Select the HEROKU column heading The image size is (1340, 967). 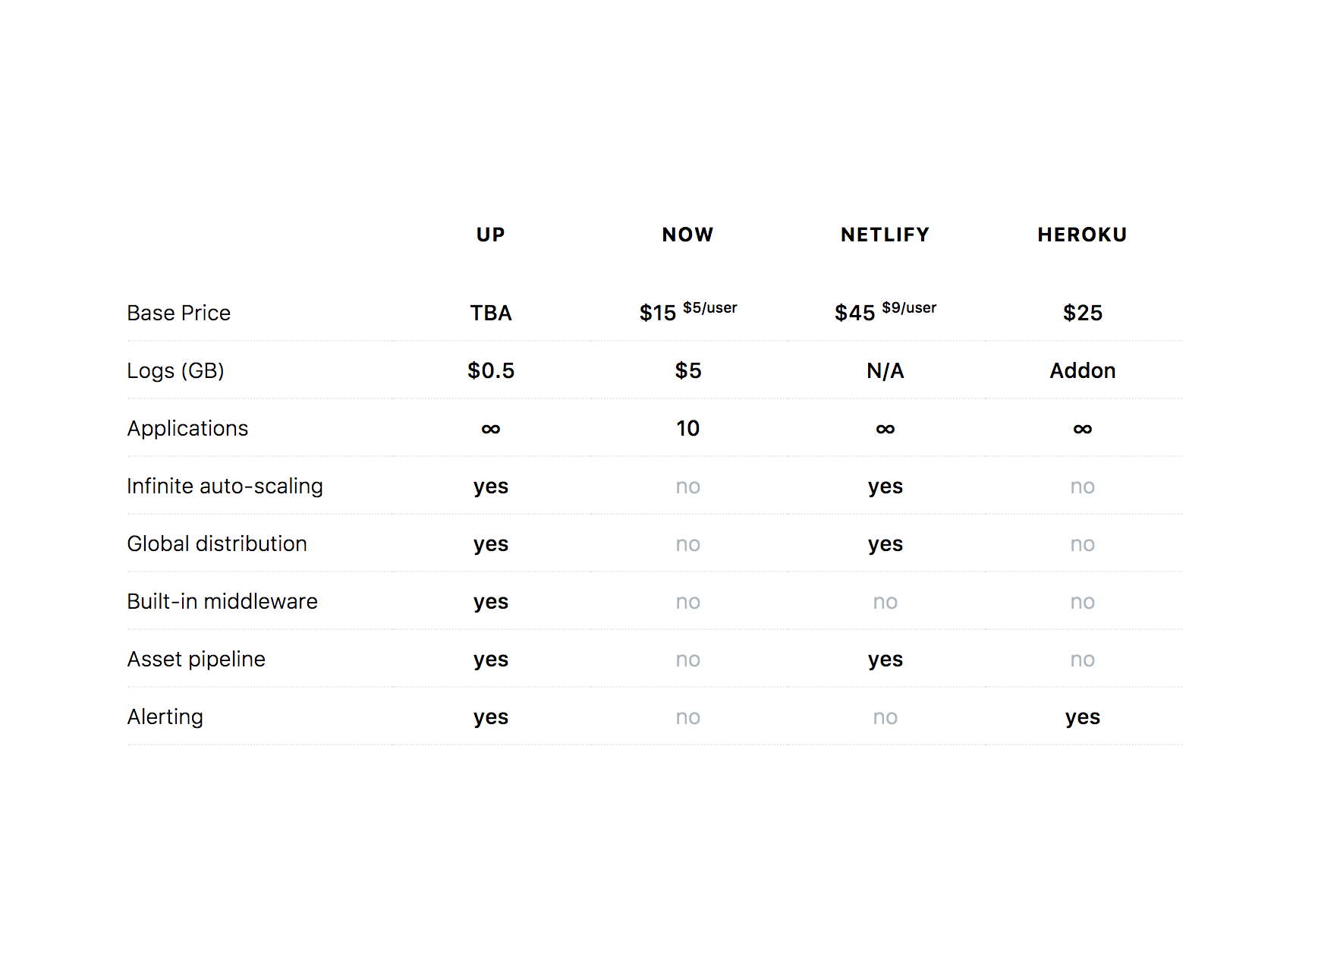tap(1082, 235)
